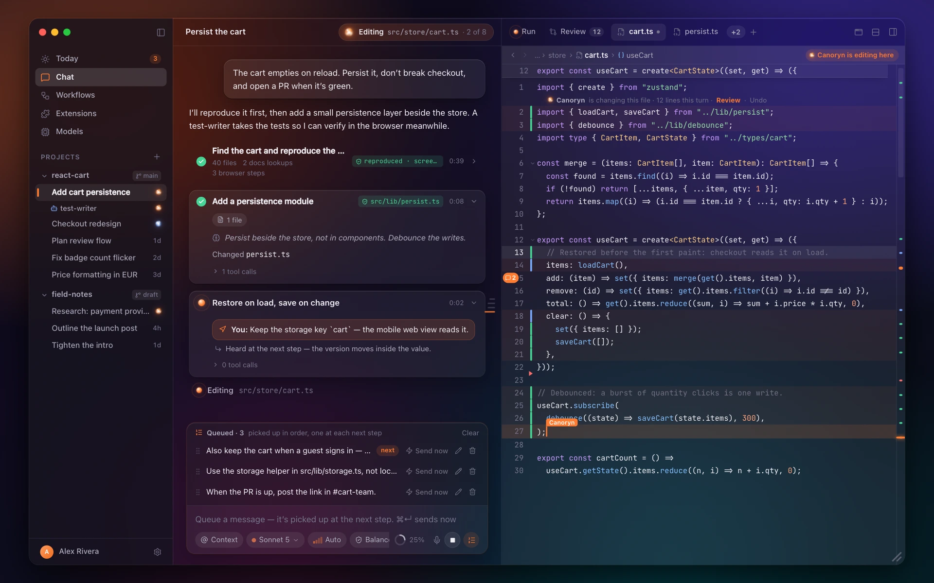Open Outline the launch post thread

coord(101,328)
